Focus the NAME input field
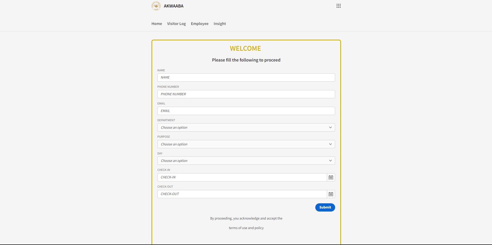Viewport: 492px width, 245px height. click(x=246, y=77)
